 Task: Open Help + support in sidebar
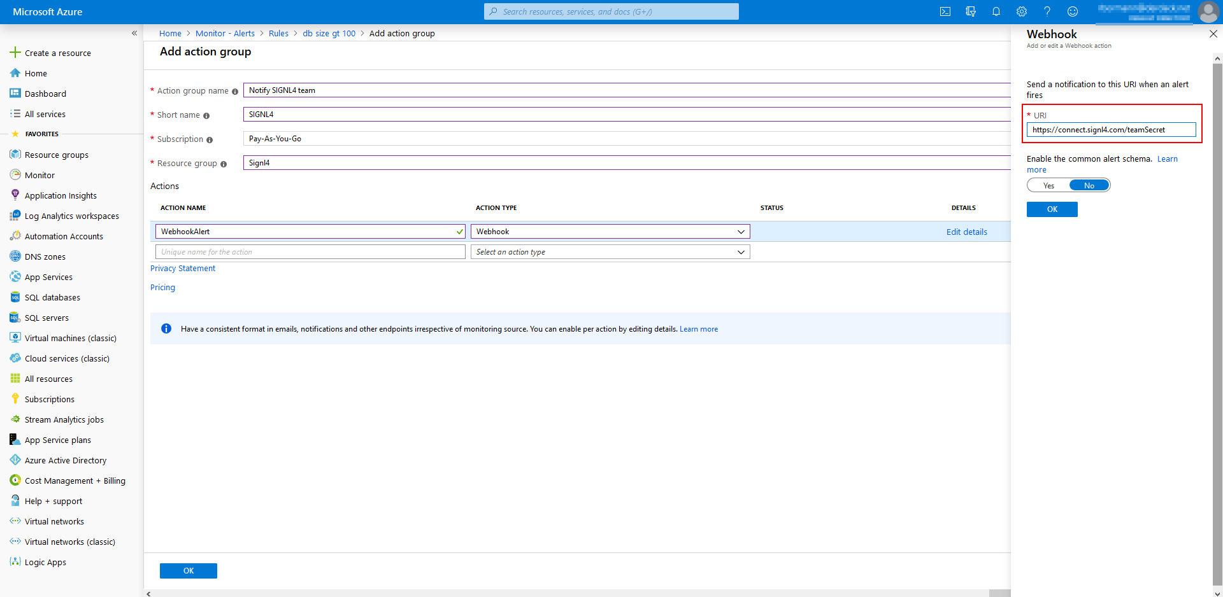[x=54, y=501]
